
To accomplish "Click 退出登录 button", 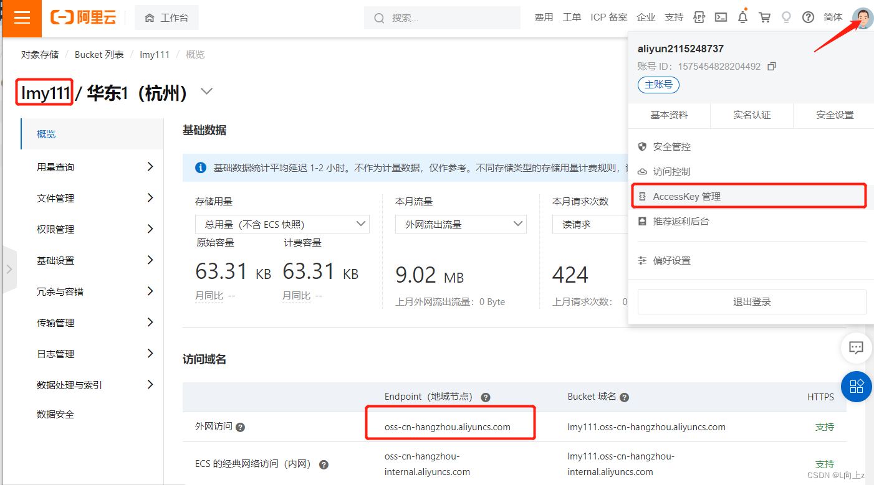I will (752, 302).
